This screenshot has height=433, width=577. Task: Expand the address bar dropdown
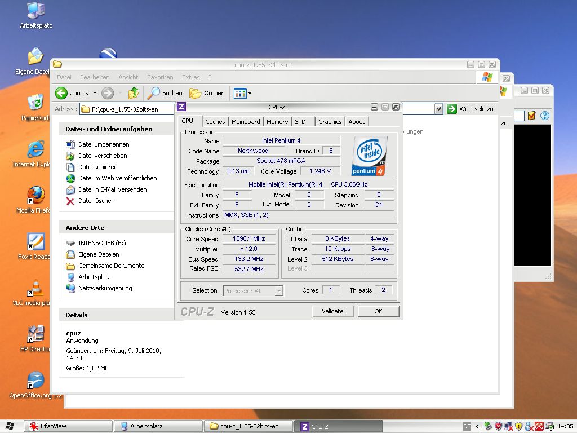click(438, 109)
